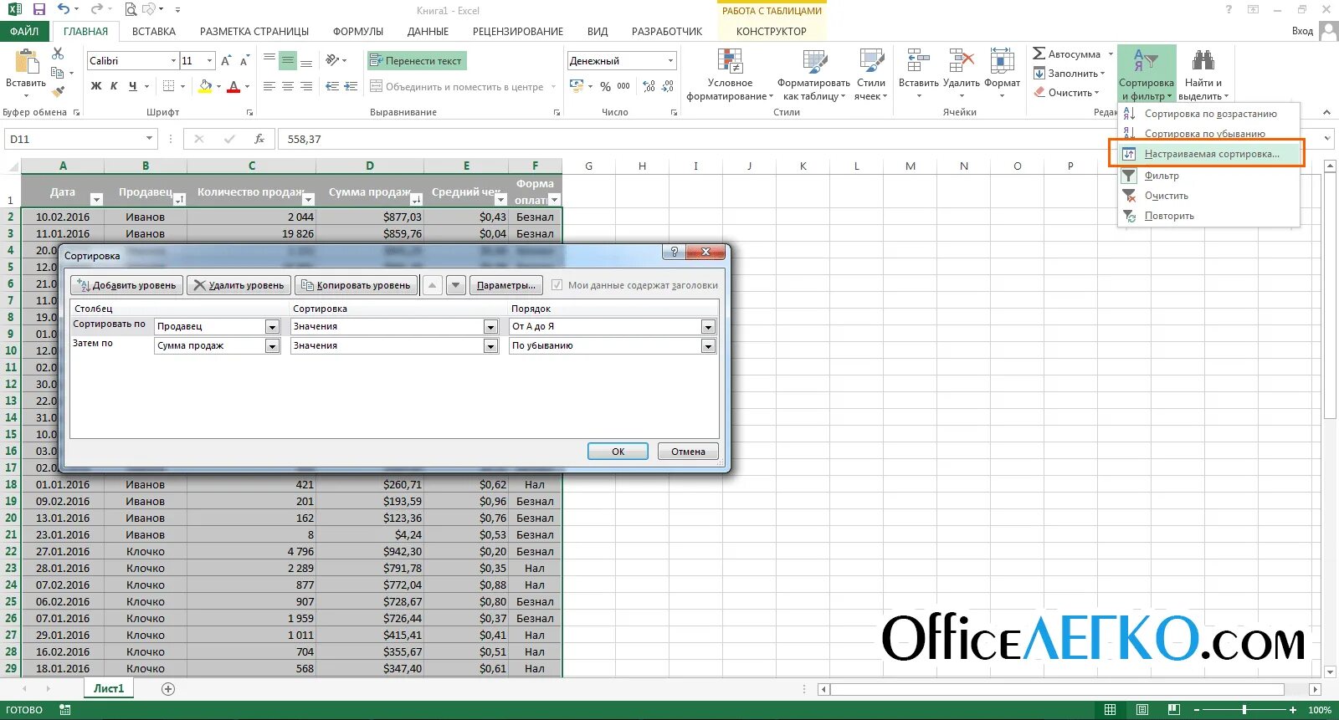Open the ДАННЫЕ ribbon tab
Viewport: 1339px width, 720px height.
[428, 31]
